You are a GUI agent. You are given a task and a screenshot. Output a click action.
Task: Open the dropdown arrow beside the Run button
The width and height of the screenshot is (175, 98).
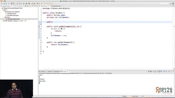[x=28, y=4]
